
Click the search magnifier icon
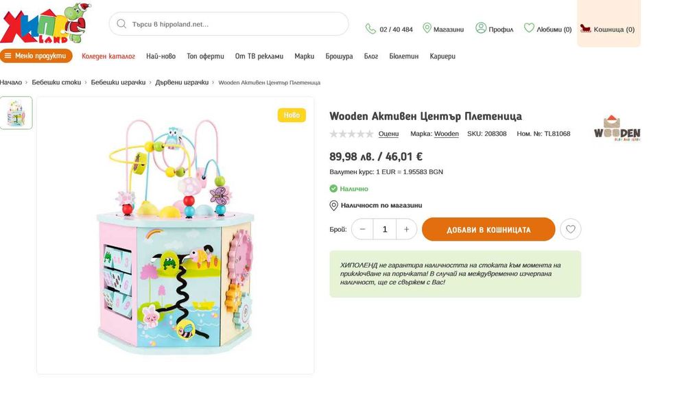121,24
